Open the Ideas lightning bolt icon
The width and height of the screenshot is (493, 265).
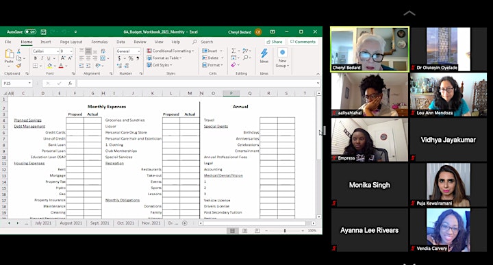click(264, 53)
